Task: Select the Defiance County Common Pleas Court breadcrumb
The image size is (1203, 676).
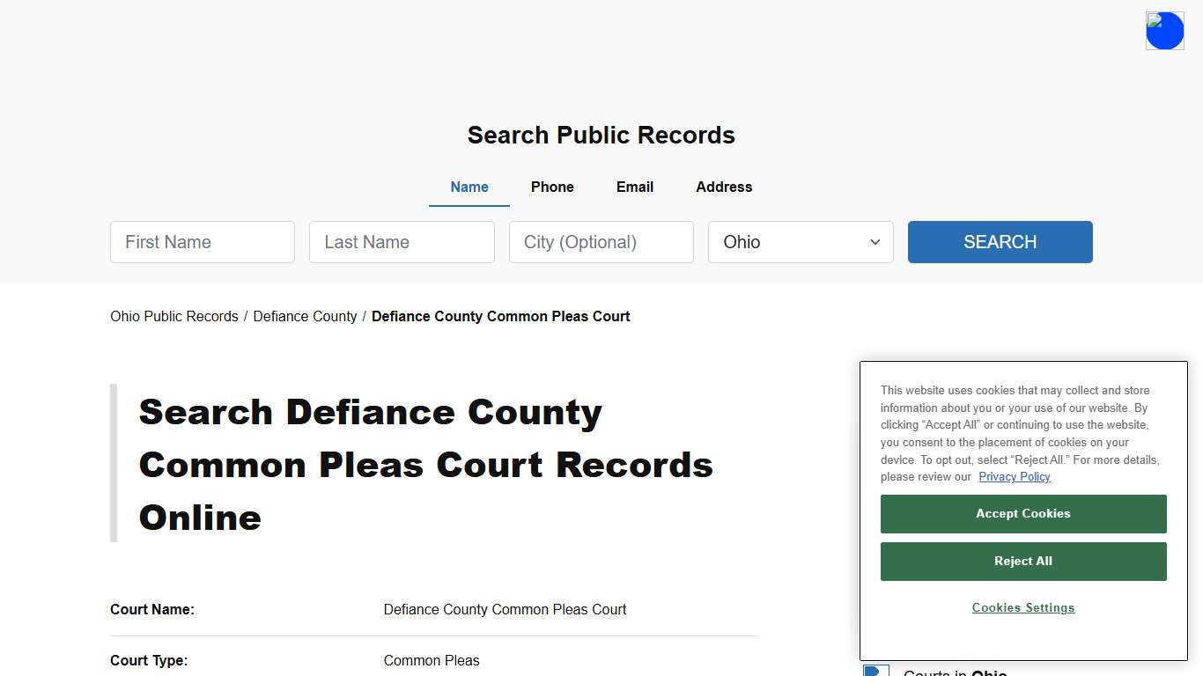Action: pos(500,316)
